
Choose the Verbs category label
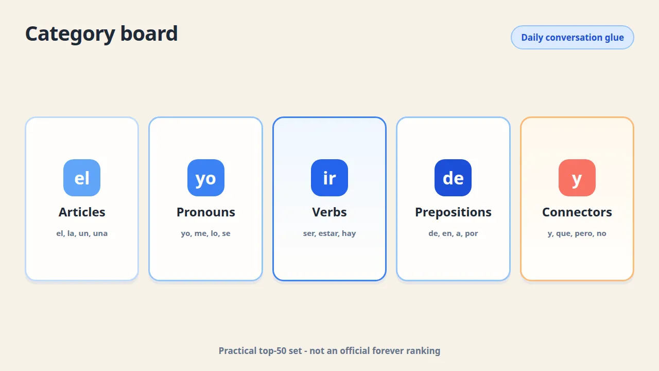(329, 212)
